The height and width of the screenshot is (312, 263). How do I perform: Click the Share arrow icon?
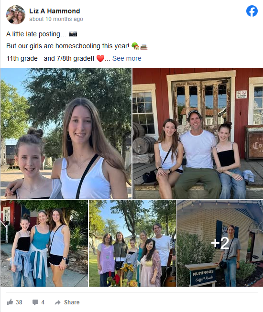point(58,302)
